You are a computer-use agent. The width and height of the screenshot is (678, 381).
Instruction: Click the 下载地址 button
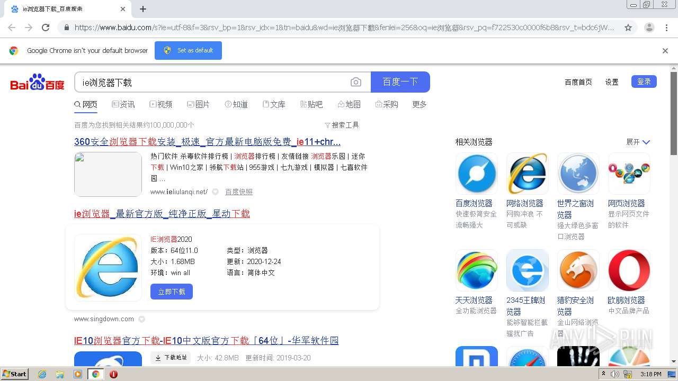(x=171, y=358)
